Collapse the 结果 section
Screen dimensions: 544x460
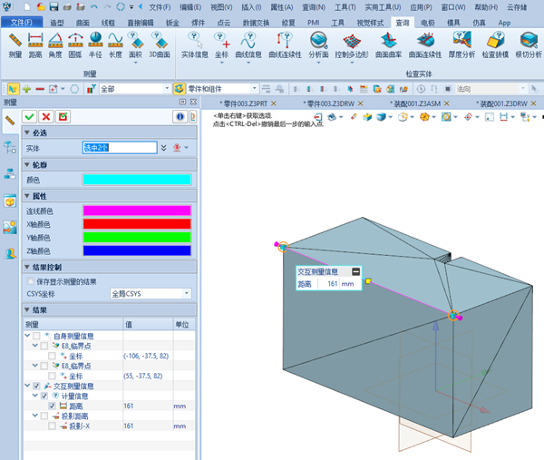[27, 309]
